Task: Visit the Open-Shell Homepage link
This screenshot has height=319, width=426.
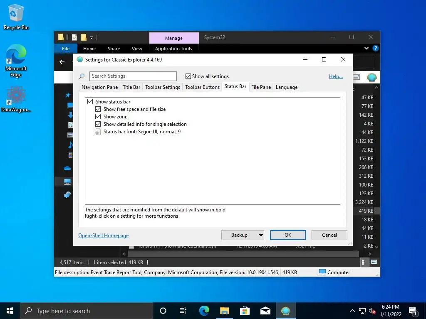Action: tap(104, 236)
